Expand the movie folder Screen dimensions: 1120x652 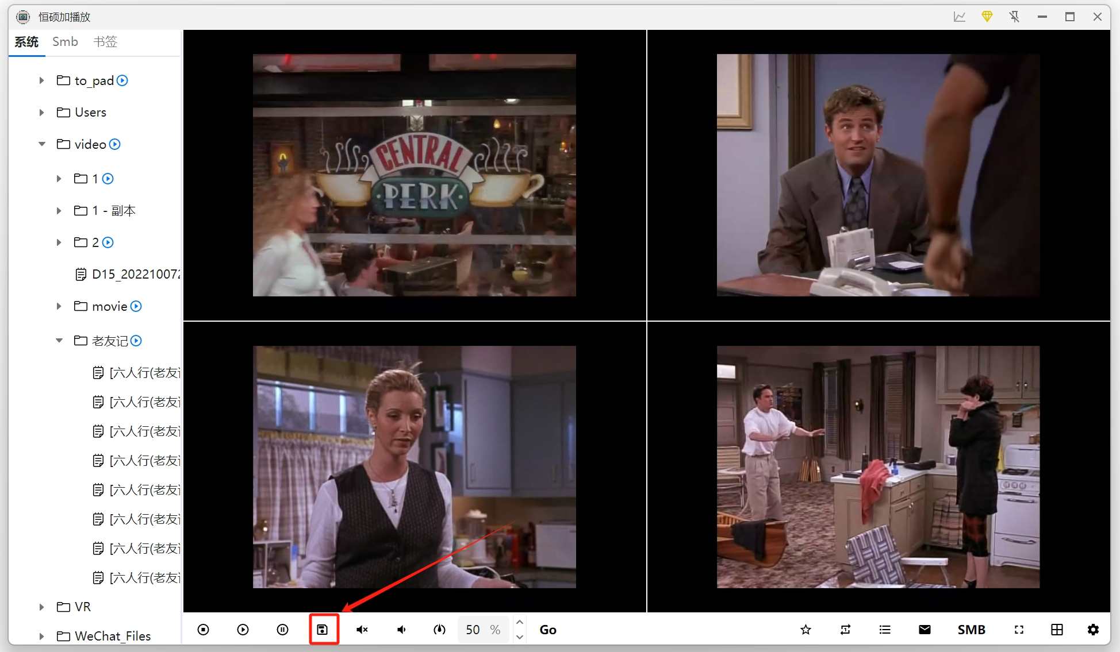coord(59,306)
